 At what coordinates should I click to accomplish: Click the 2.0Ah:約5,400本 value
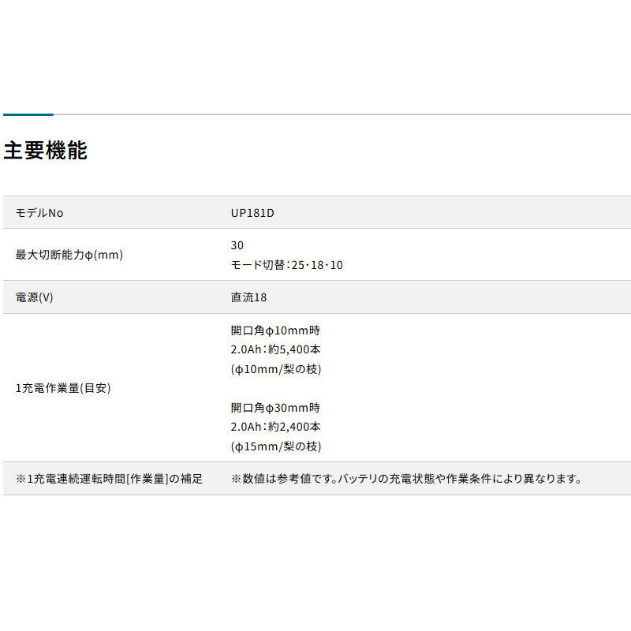pos(275,349)
